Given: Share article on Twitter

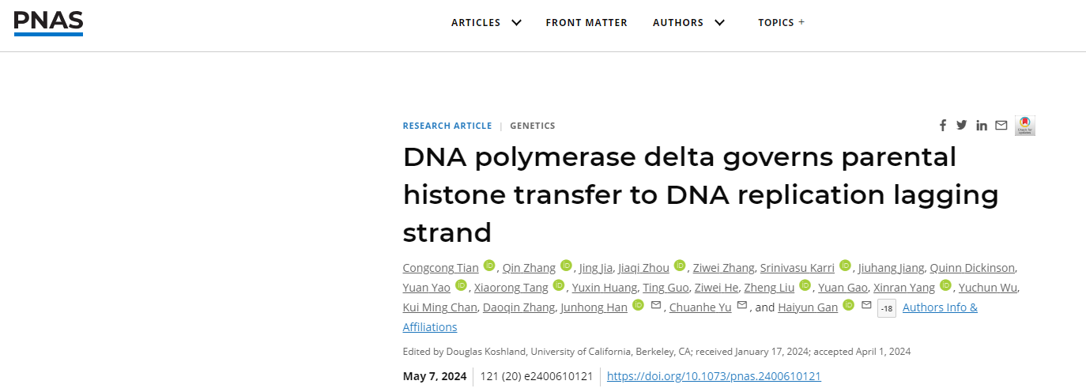Looking at the screenshot, I should click(x=961, y=125).
